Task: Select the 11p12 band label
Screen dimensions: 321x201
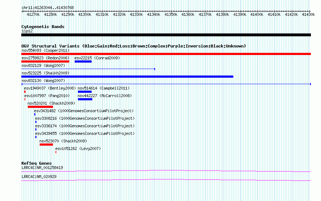Action: tap(27, 31)
